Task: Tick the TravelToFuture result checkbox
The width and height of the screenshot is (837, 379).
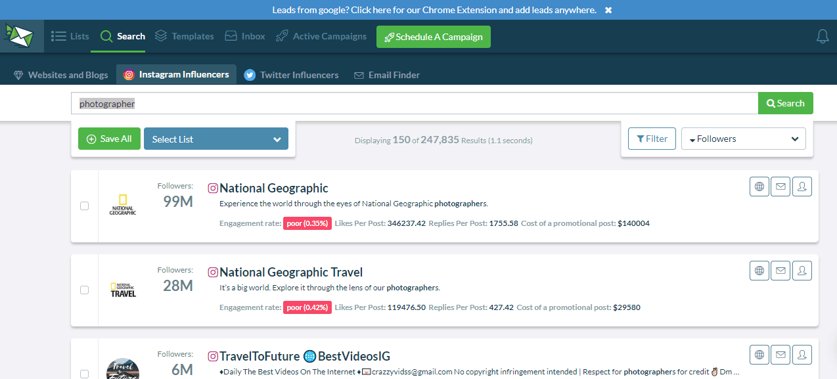Action: (84, 373)
